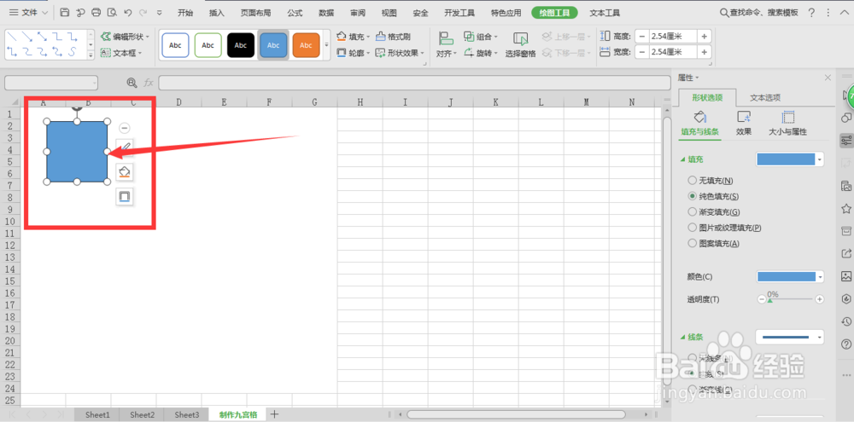Click the Undo arrow icon
The width and height of the screenshot is (854, 422).
(x=128, y=13)
